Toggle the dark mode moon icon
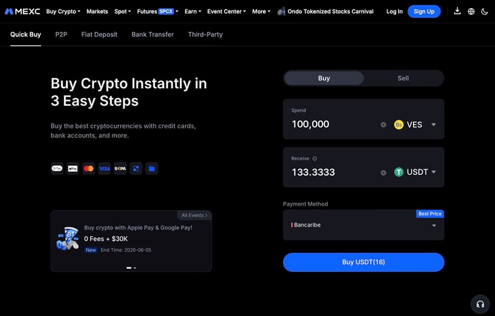This screenshot has width=495, height=316. 485,12
